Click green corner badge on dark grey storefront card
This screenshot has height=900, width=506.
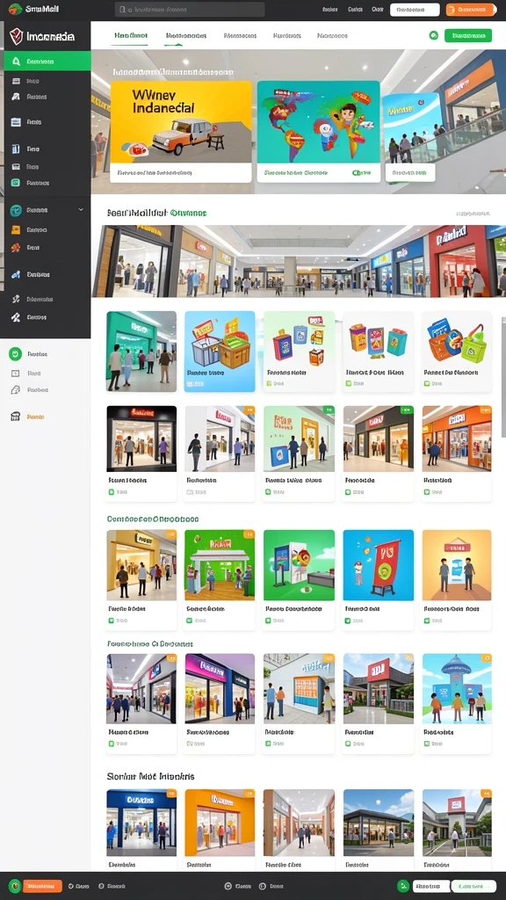click(x=407, y=410)
